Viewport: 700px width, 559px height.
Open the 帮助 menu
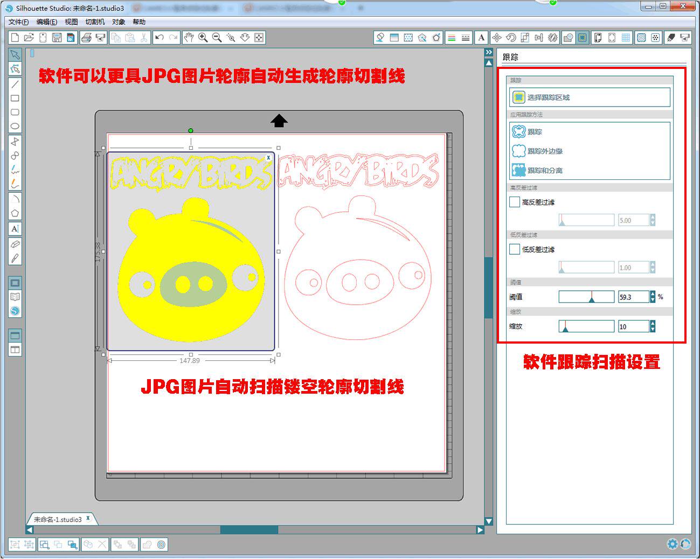[139, 22]
